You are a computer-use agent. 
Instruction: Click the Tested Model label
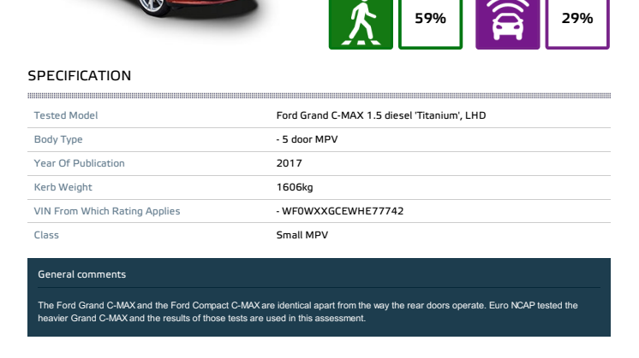click(66, 115)
